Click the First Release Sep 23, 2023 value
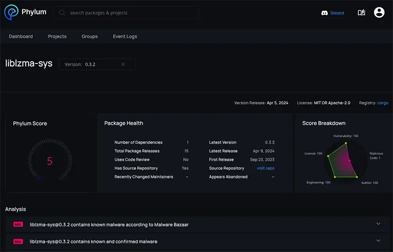Viewport: 393px width, 252px height. coord(262,159)
